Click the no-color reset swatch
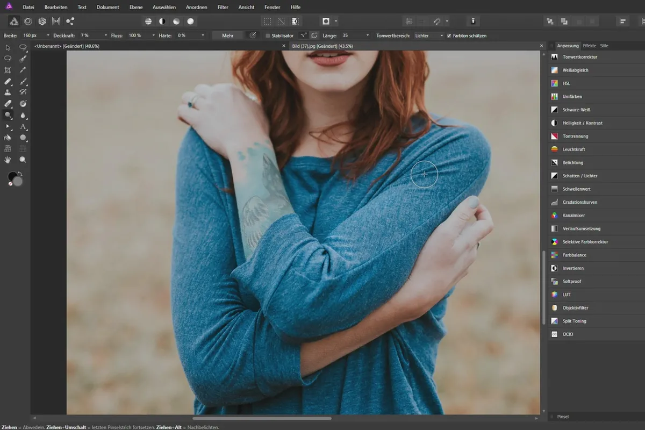 pos(10,184)
